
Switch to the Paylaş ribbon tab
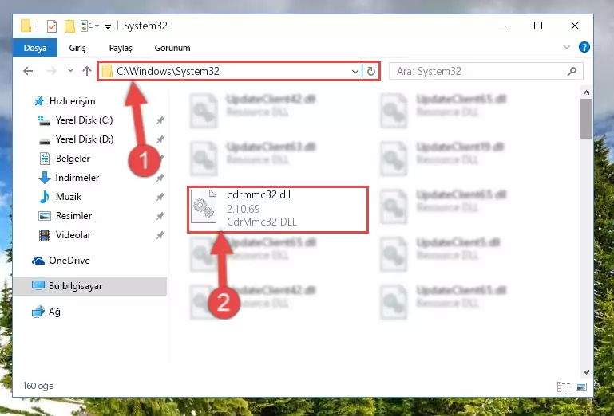click(121, 48)
